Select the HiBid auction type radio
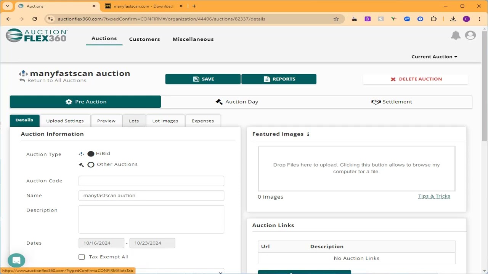 click(x=91, y=154)
